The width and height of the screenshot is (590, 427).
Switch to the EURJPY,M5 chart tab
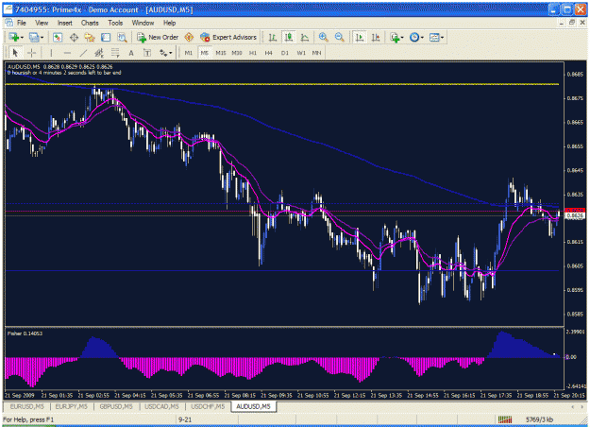coord(72,406)
